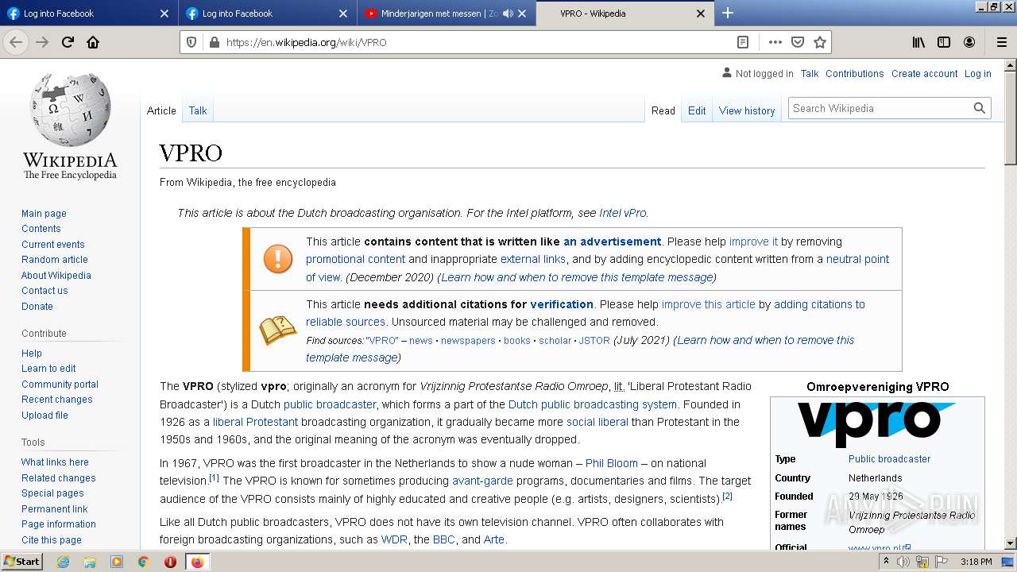The image size is (1017, 572).
Task: Open Current events sidebar link
Action: [53, 245]
